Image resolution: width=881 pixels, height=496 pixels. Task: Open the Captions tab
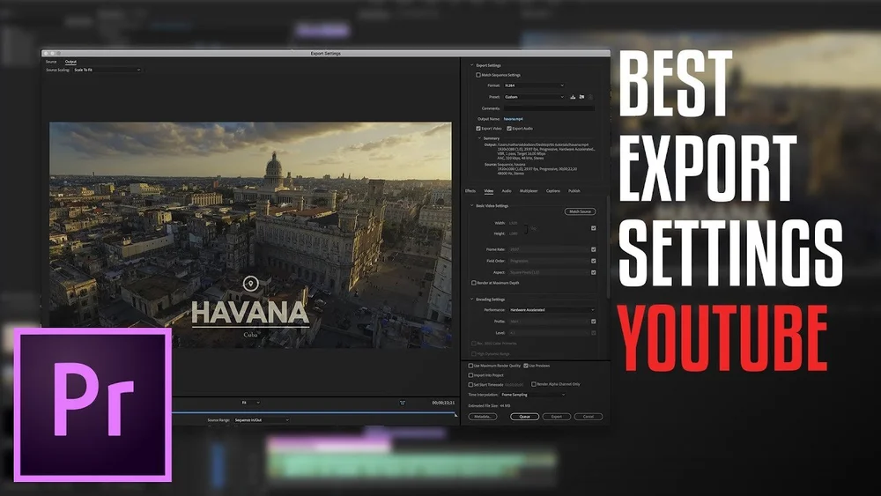click(553, 191)
